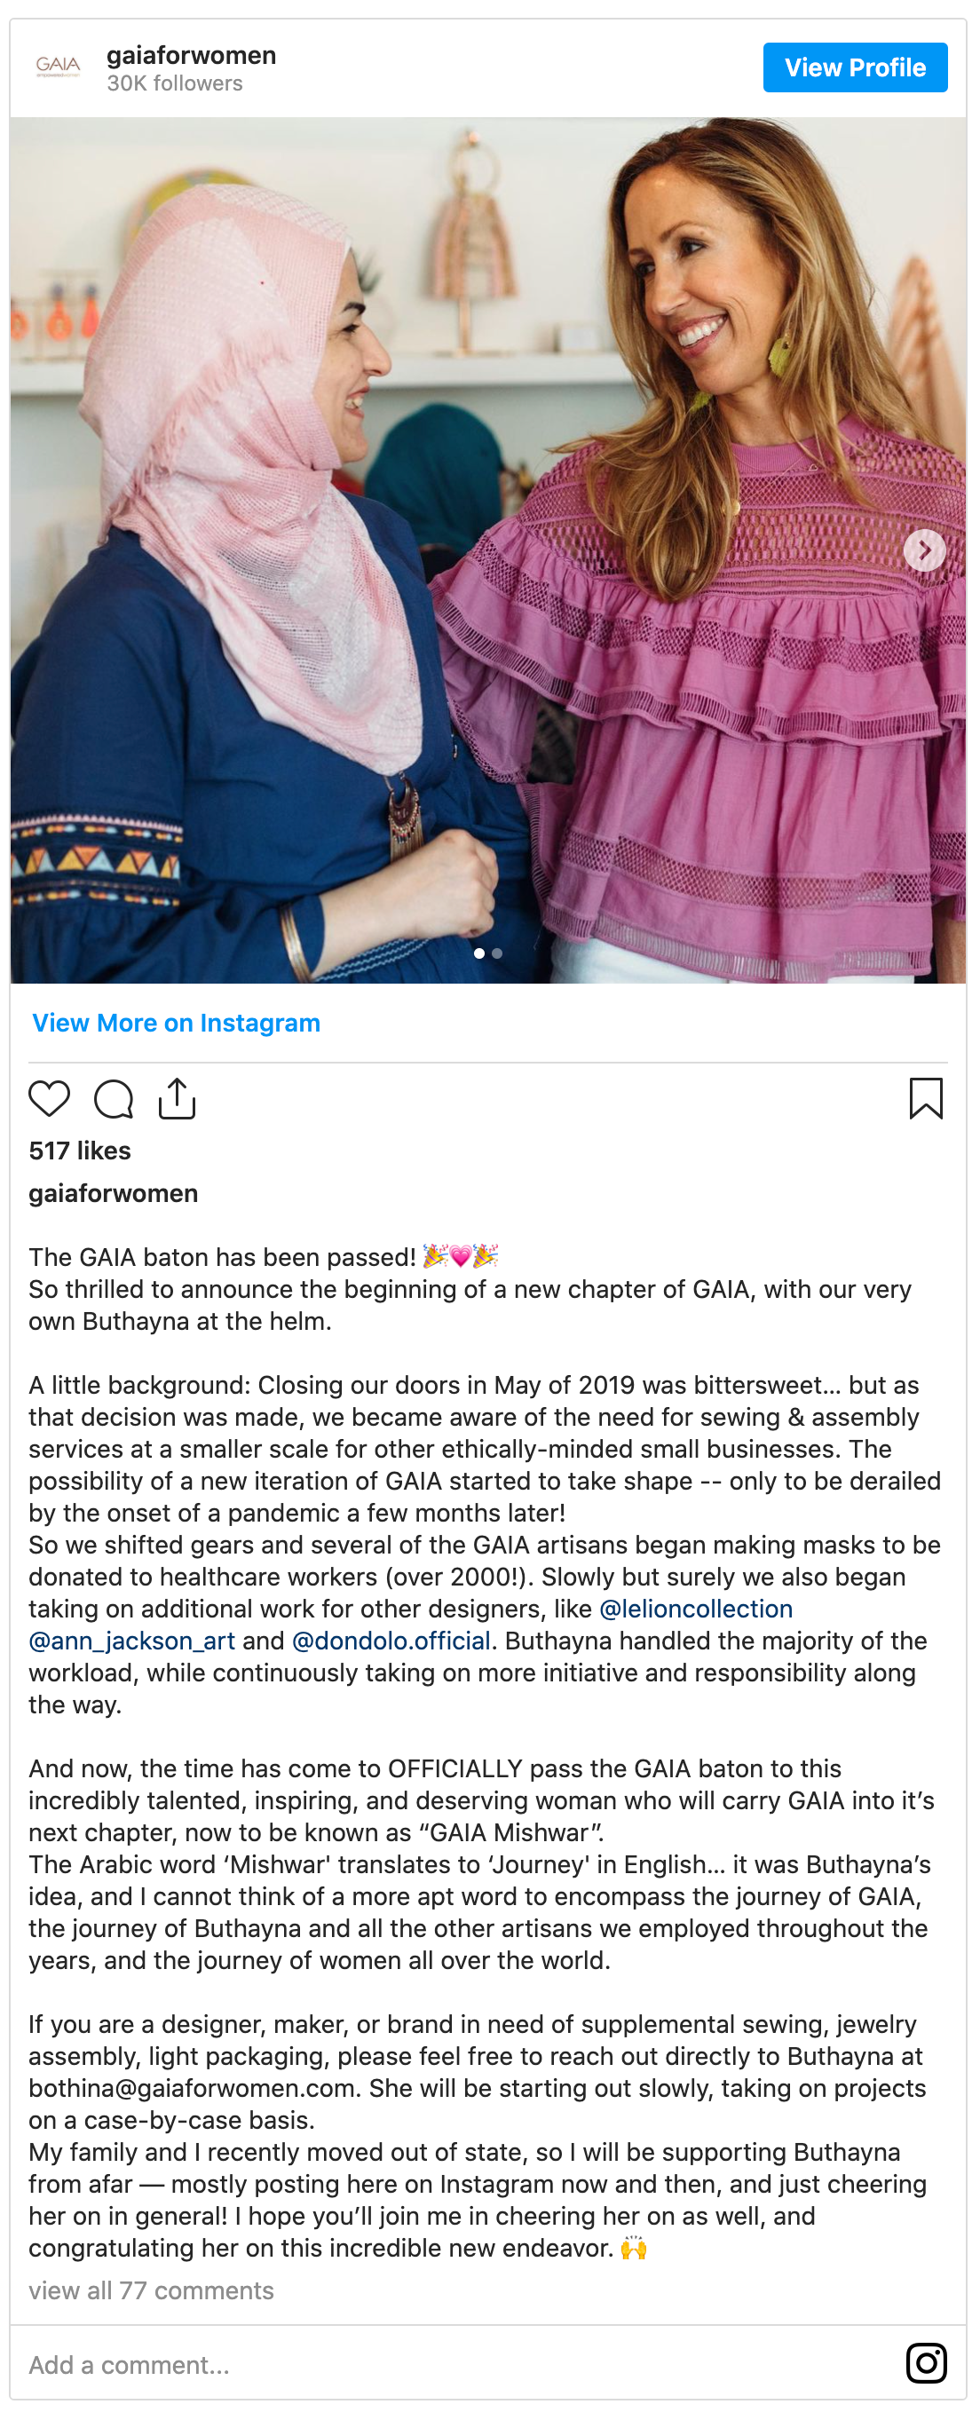Open View More on Instagram link
The image size is (980, 2420).
click(176, 1022)
